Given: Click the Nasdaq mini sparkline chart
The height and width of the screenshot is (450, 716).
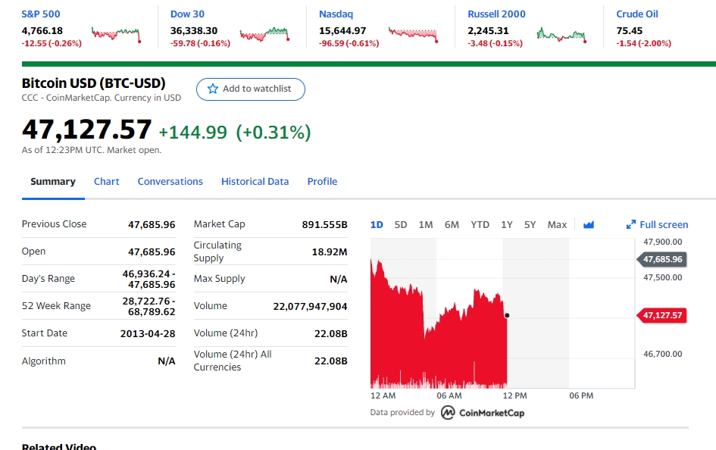Looking at the screenshot, I should (x=413, y=34).
